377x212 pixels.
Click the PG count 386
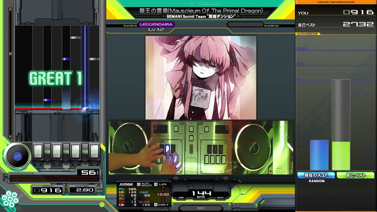point(132,189)
